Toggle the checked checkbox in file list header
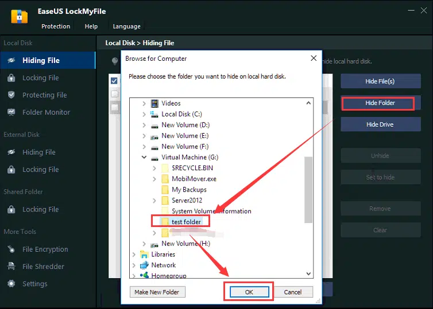The image size is (433, 309). pos(114,81)
